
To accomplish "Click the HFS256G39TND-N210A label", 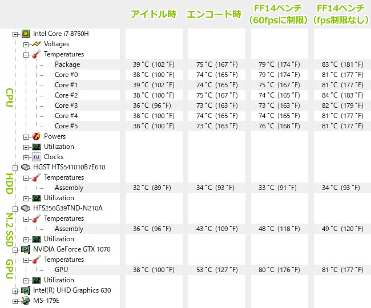I will pos(68,208).
